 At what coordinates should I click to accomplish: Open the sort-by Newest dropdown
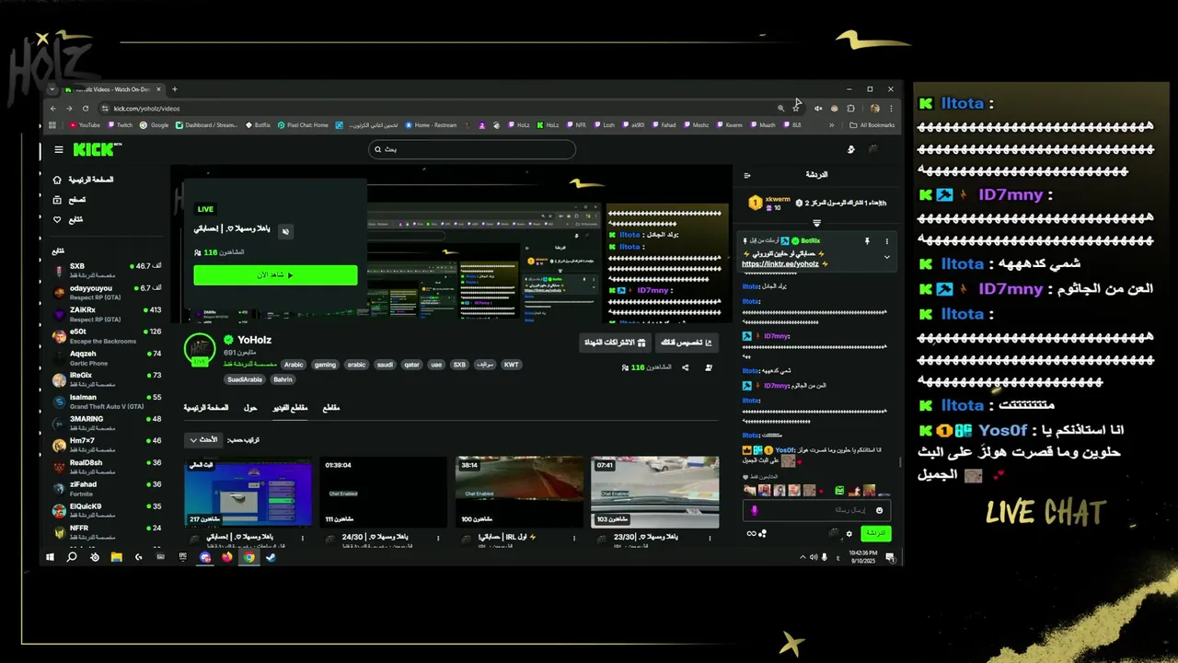(203, 440)
